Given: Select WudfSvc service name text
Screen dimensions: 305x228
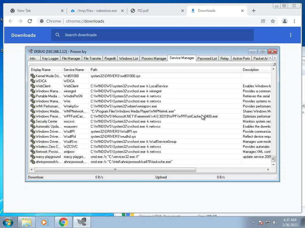Looking at the screenshot, I should point(70,142).
